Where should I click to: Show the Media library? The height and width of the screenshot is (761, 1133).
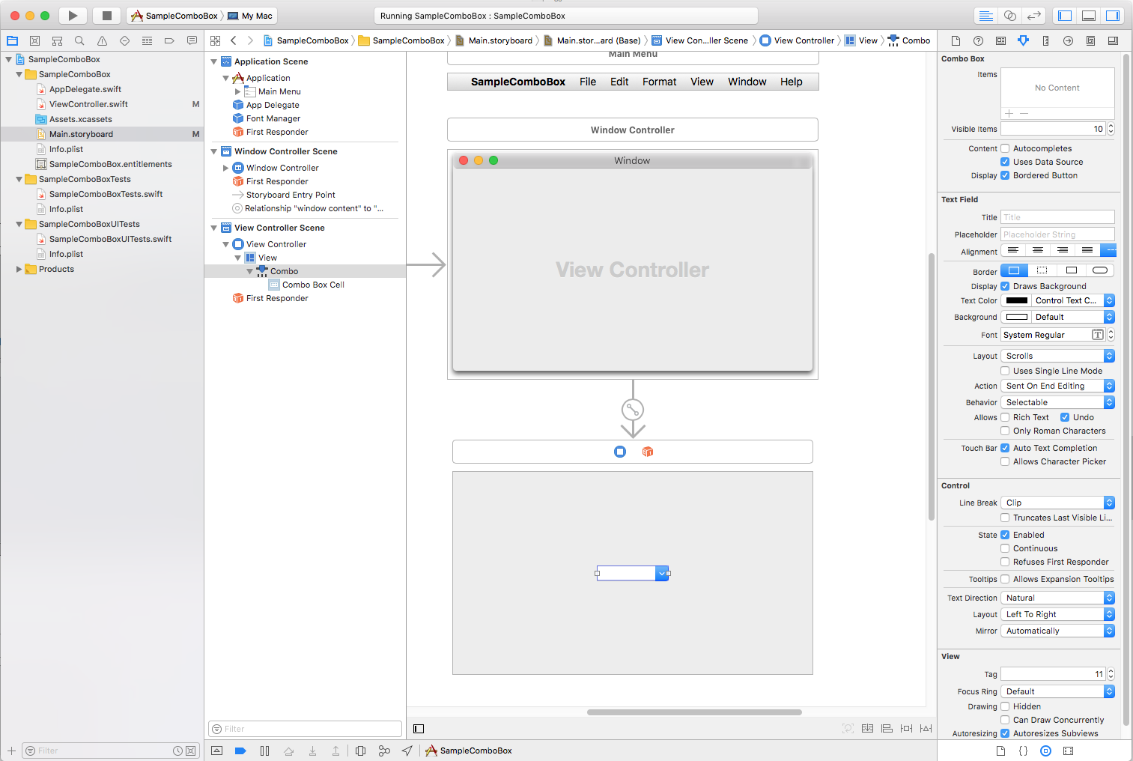tap(1068, 751)
